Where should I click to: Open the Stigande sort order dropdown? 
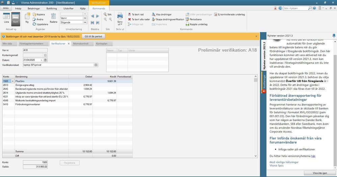(x=85, y=22)
